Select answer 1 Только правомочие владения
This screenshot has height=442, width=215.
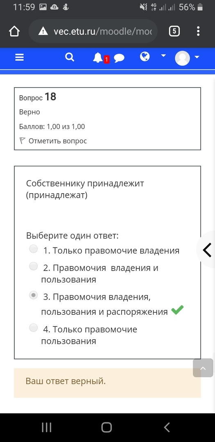(x=34, y=249)
